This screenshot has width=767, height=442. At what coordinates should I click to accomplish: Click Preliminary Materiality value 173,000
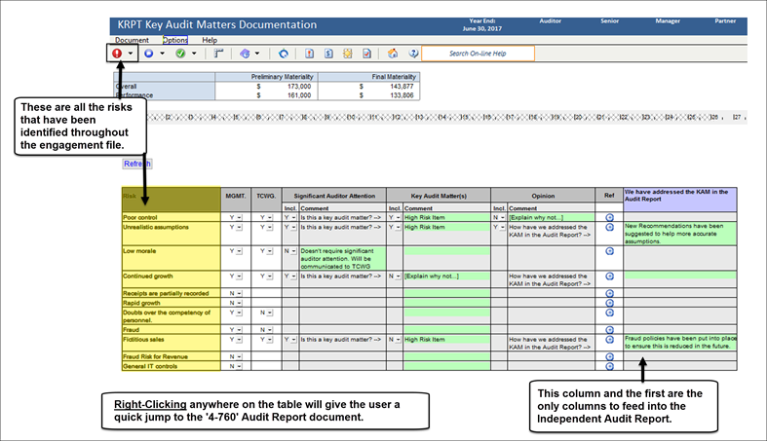pyautogui.click(x=299, y=86)
